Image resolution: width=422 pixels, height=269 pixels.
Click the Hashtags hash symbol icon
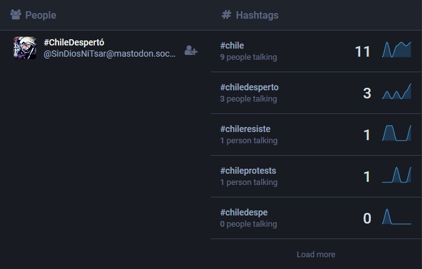click(x=226, y=14)
